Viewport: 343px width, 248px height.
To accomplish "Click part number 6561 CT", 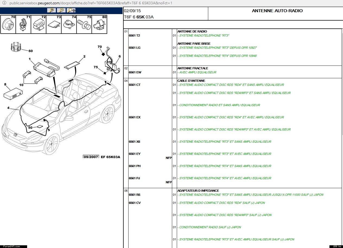I will click(134, 85).
